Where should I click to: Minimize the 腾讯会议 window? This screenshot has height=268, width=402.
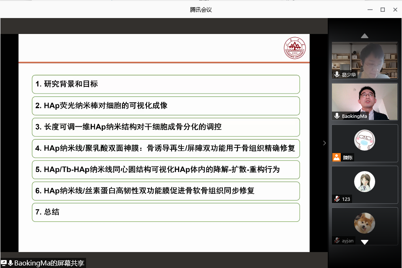[370, 10]
